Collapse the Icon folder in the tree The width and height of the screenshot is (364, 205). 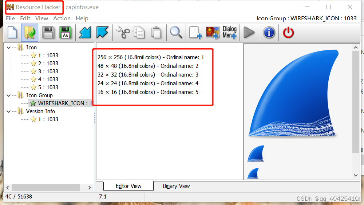[x=9, y=48]
